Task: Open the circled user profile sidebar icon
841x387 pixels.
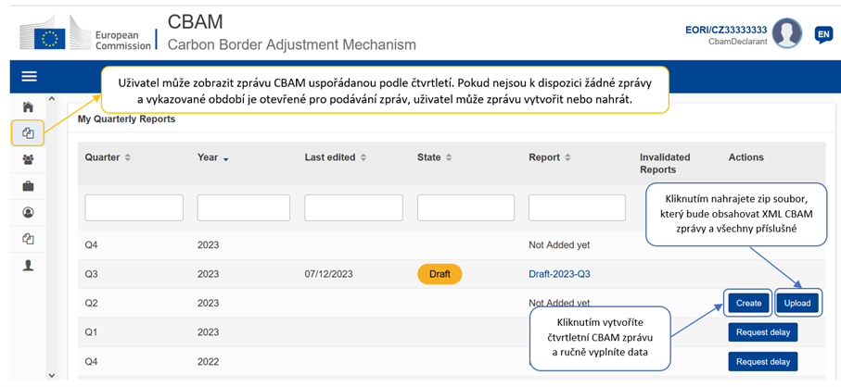Action: 28,213
